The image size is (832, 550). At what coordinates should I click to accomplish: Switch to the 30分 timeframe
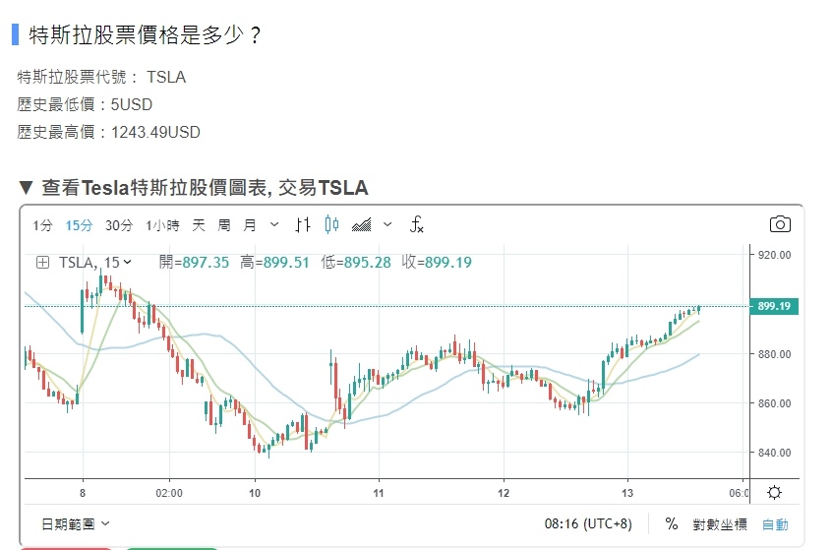click(119, 225)
